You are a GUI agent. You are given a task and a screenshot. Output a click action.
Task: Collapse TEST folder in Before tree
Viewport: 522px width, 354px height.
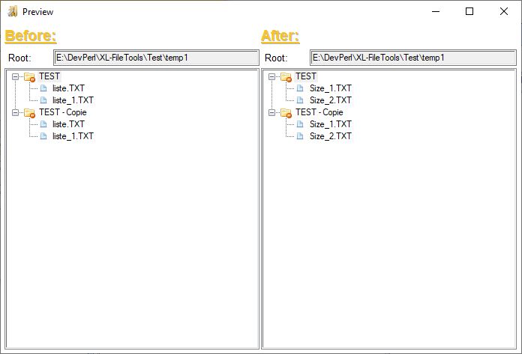[x=15, y=76]
